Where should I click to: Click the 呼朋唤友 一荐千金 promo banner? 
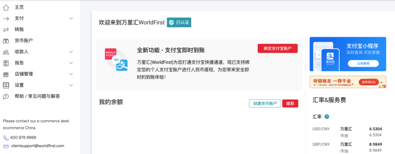pos(348,82)
